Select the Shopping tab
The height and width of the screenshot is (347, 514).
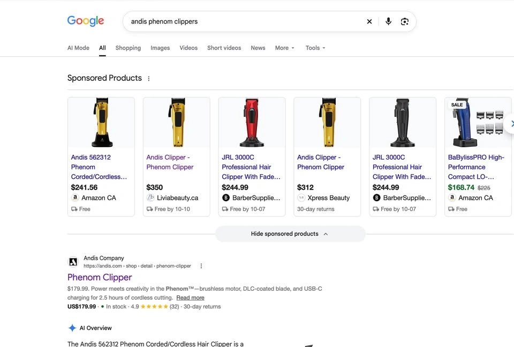(x=128, y=48)
